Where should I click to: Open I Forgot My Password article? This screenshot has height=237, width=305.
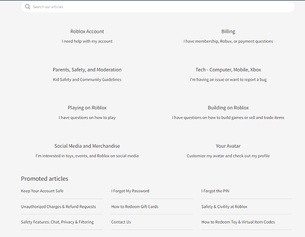[x=130, y=191]
